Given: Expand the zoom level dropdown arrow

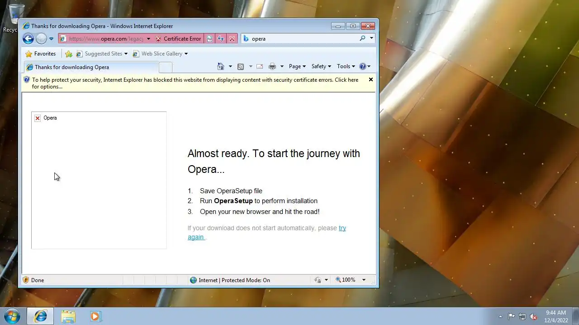Looking at the screenshot, I should tap(363, 280).
